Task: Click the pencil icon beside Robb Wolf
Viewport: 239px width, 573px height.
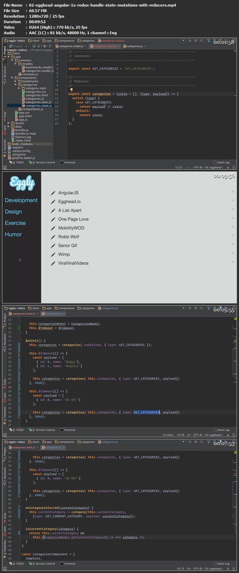Action: tap(53, 237)
